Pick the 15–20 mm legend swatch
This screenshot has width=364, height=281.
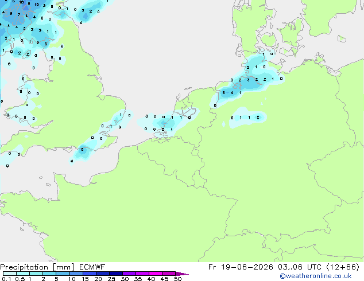[x=90, y=274]
